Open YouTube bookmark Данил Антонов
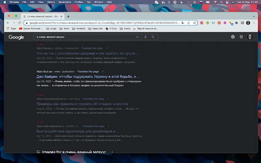This screenshot has width=261, height=163. (31, 29)
